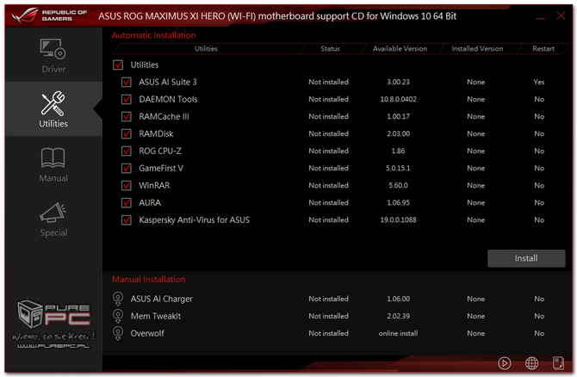Click version 5.0.15.1 of GameFirst V

[x=398, y=168]
